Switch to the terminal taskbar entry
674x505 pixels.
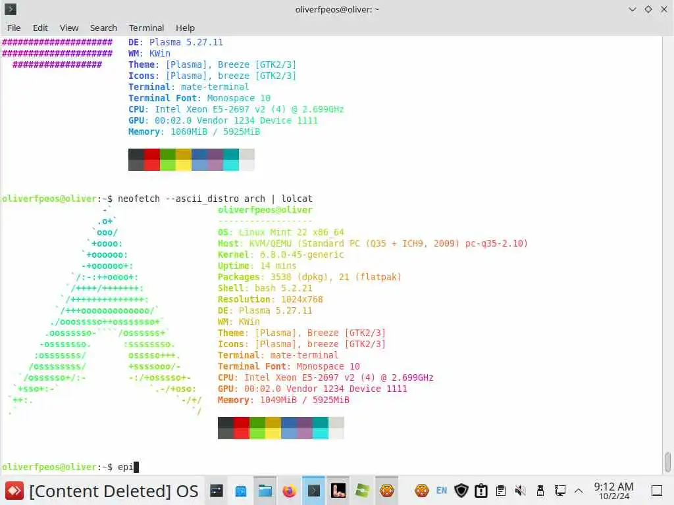tap(314, 491)
